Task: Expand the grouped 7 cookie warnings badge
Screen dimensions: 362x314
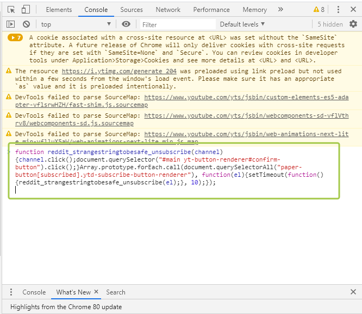Action: click(15, 37)
